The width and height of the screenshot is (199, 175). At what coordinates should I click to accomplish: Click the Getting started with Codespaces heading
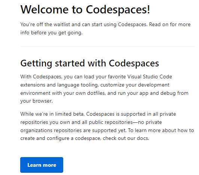[x=90, y=63]
